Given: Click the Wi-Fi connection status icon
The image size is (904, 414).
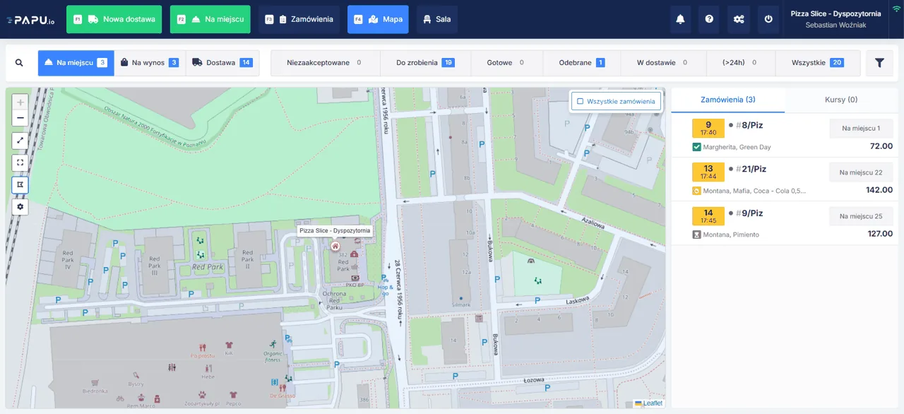Looking at the screenshot, I should [896, 8].
